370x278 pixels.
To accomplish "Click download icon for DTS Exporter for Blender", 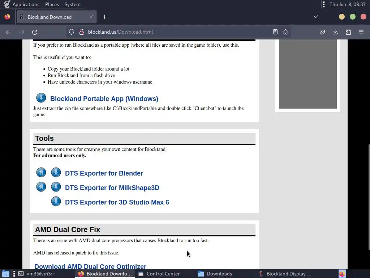I will tap(56, 172).
